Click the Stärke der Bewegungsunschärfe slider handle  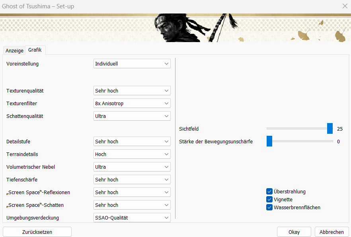coord(269,141)
